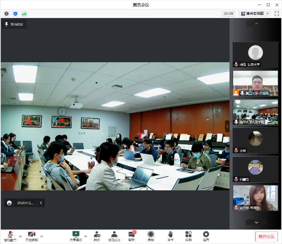Toggle fullscreen mode icon at top right
Image resolution: width=282 pixels, height=244 pixels.
[x=276, y=14]
